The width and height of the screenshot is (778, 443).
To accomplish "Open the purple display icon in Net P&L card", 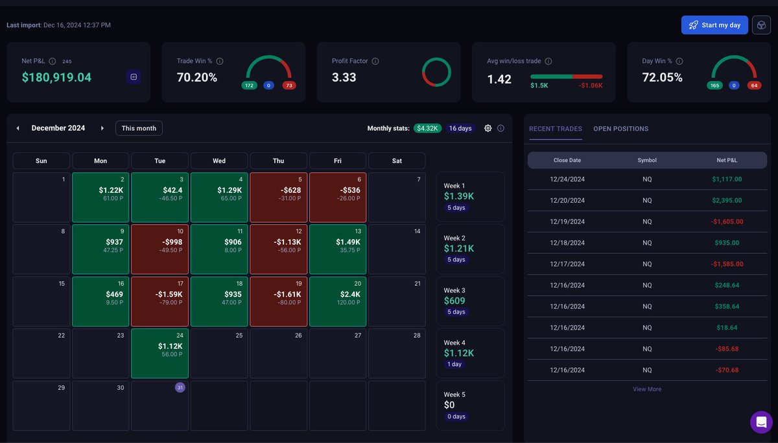I will point(134,76).
